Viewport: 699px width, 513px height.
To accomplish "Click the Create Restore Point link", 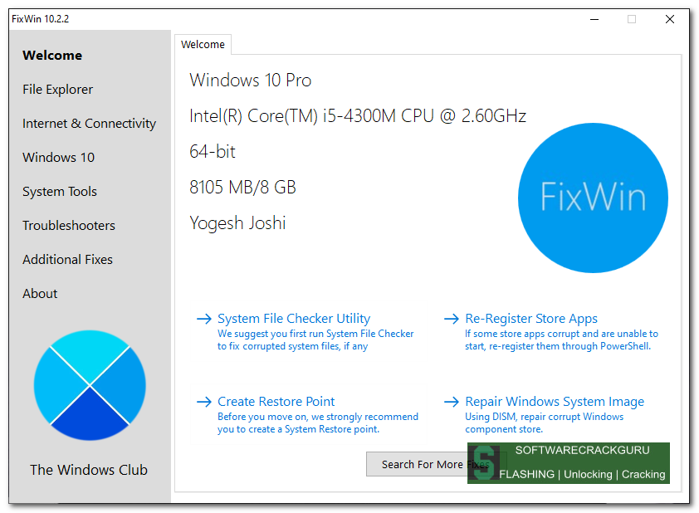I will (276, 402).
